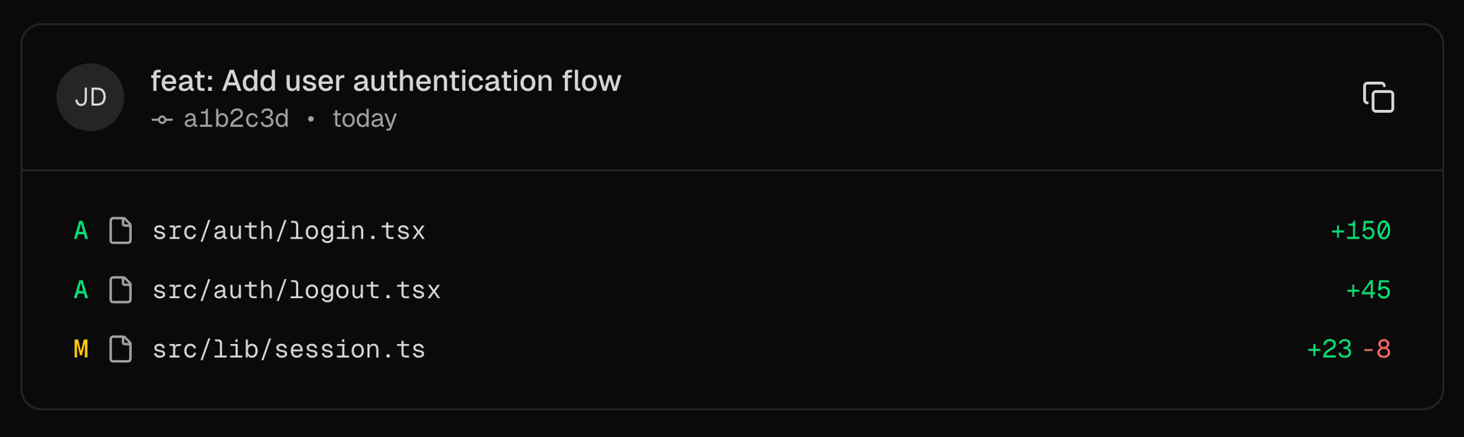Open the src/auth/logout.tsx file

(296, 290)
